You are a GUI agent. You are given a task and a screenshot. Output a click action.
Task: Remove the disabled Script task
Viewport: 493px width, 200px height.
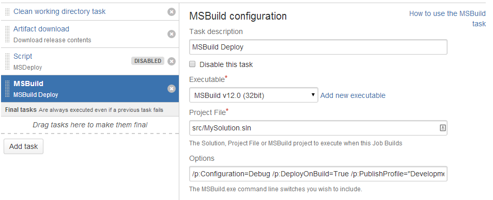pyautogui.click(x=172, y=61)
